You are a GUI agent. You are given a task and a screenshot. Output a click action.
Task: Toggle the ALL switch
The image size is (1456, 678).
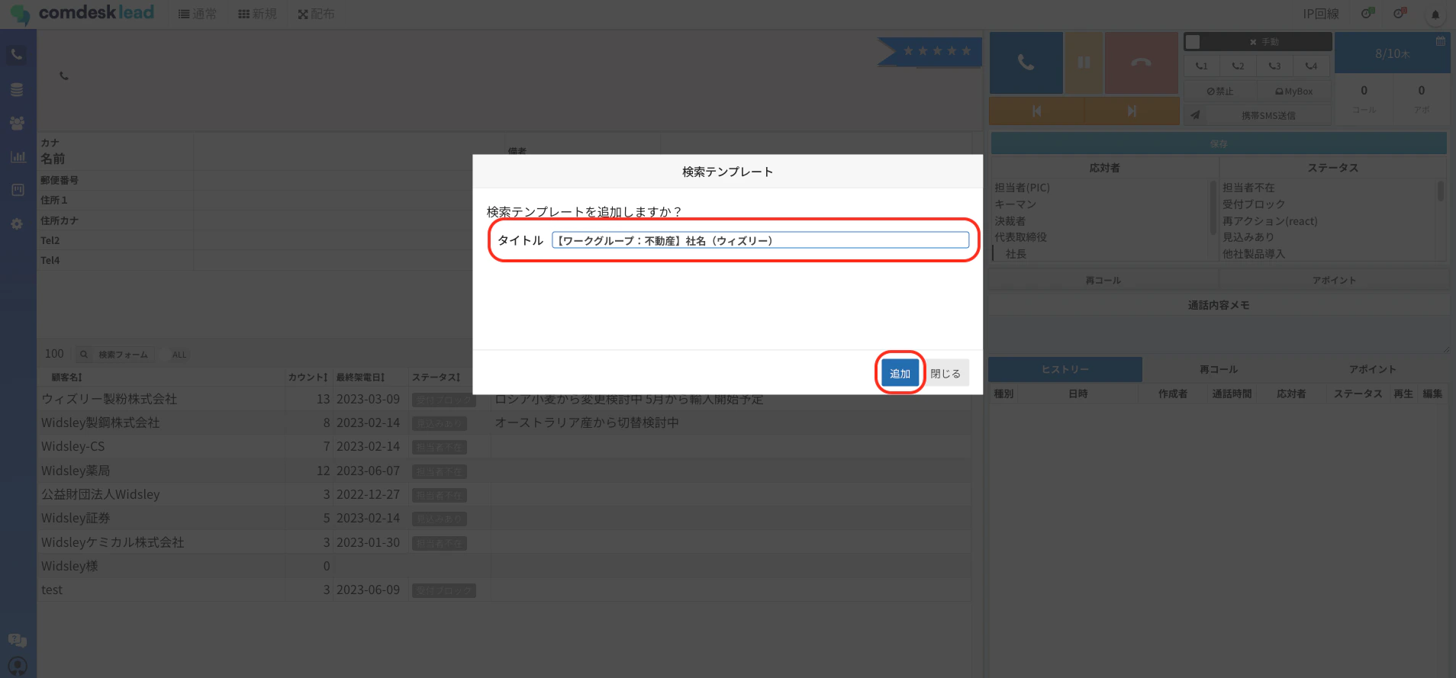click(172, 355)
